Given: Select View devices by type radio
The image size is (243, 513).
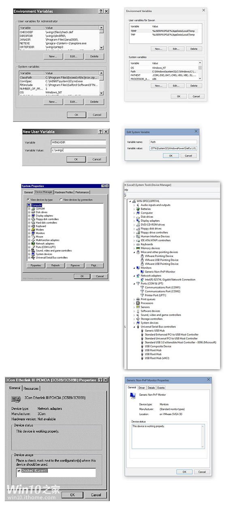Looking at the screenshot, I should click(28, 200).
